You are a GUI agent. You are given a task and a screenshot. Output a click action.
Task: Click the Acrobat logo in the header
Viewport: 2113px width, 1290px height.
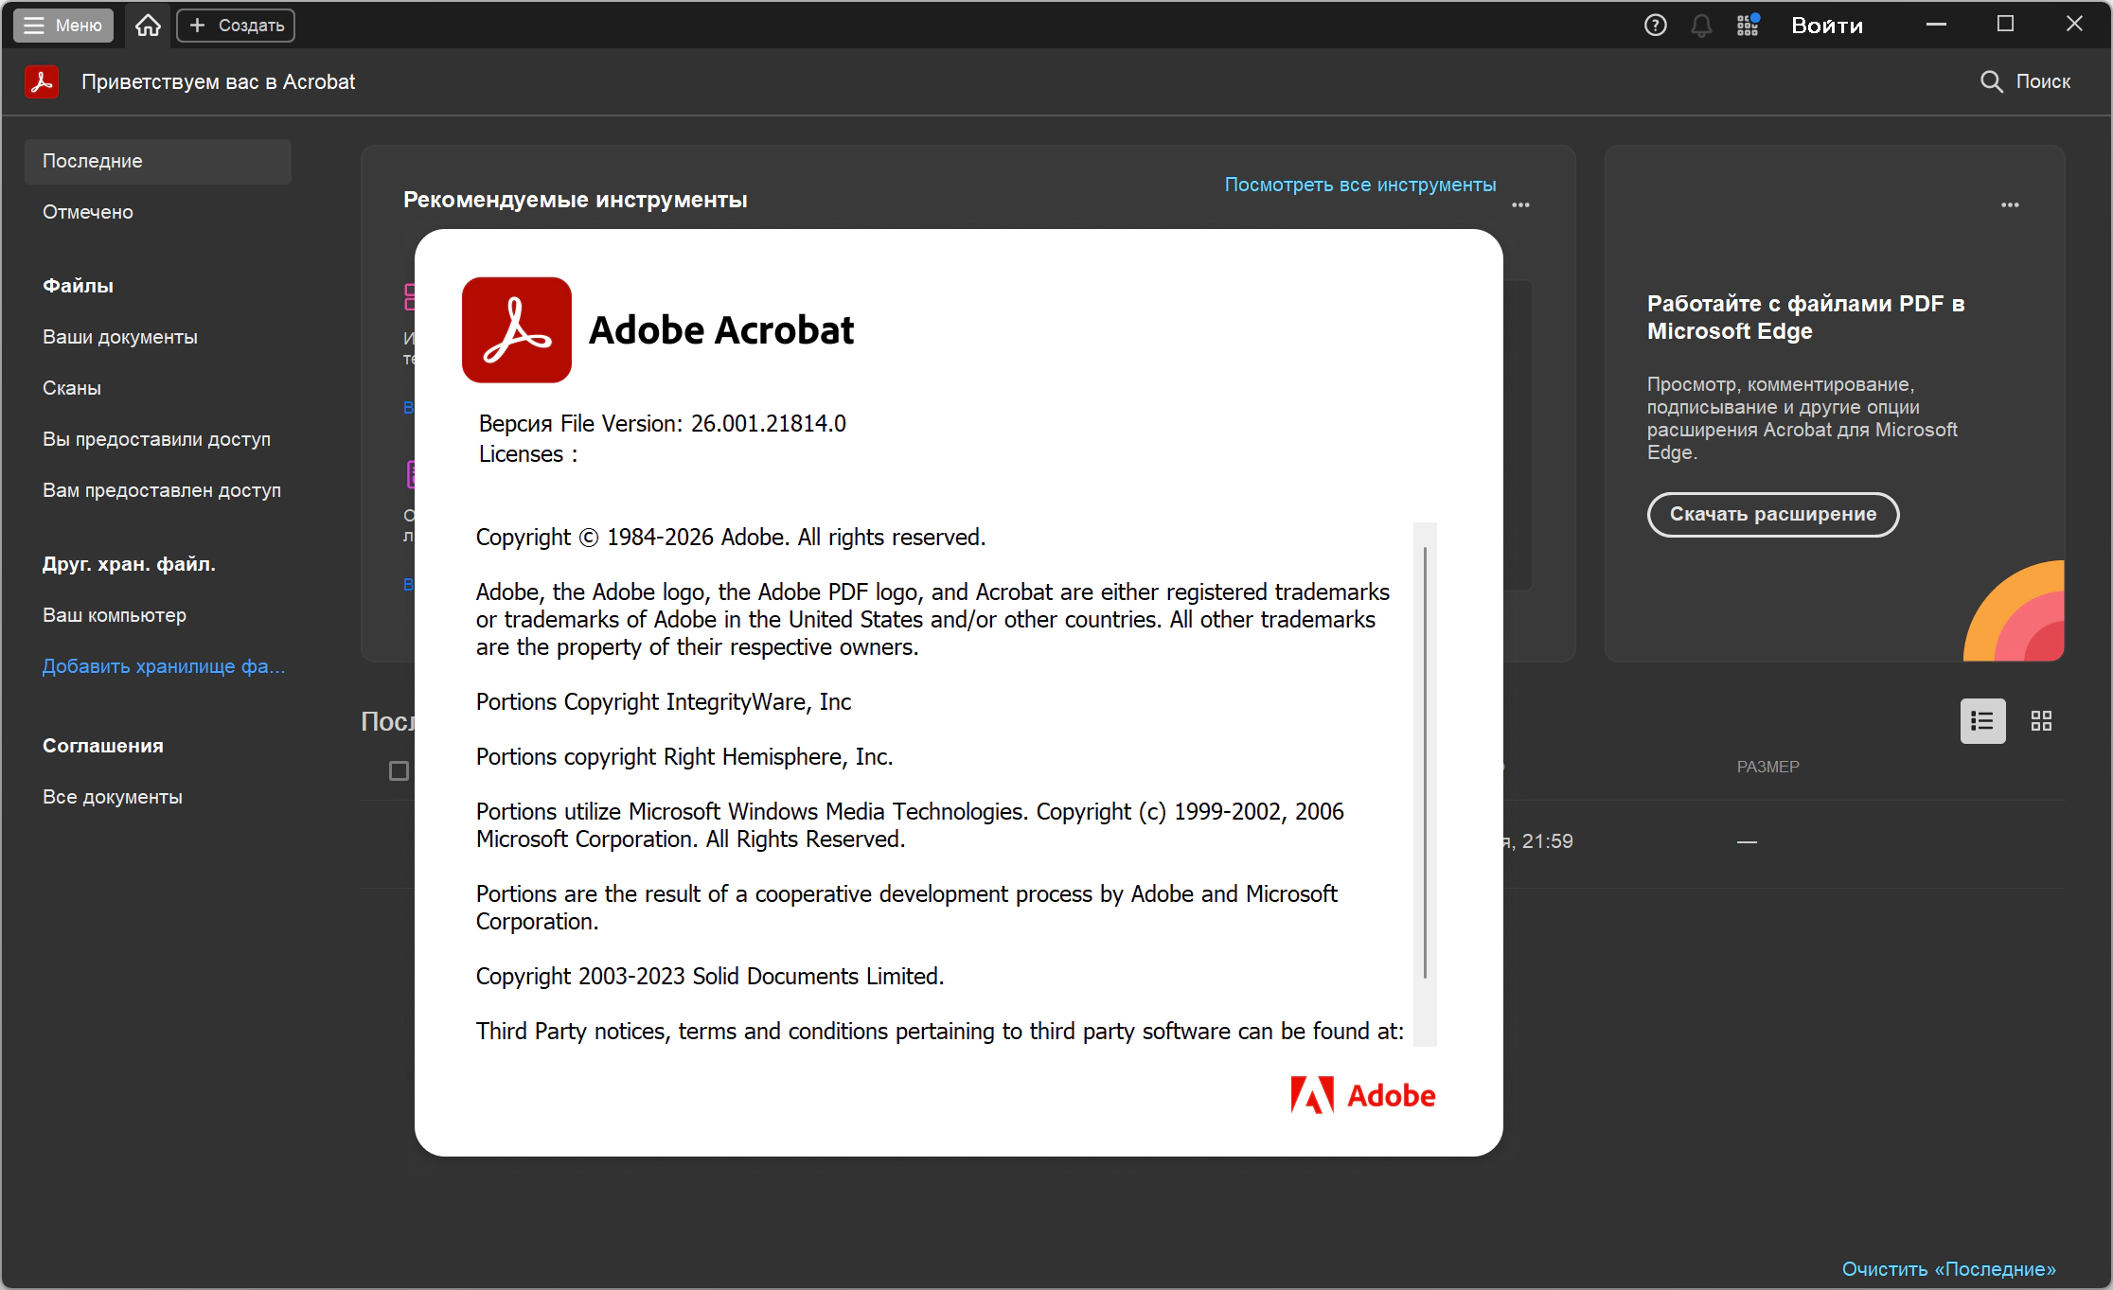[x=42, y=81]
